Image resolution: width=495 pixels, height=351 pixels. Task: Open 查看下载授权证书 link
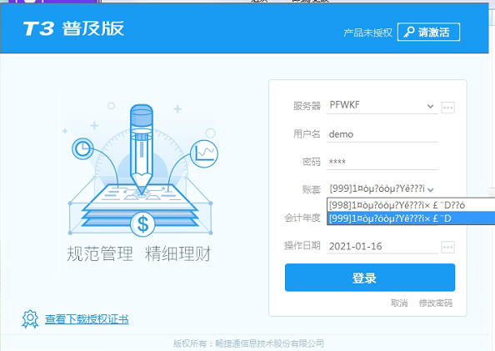point(87,319)
